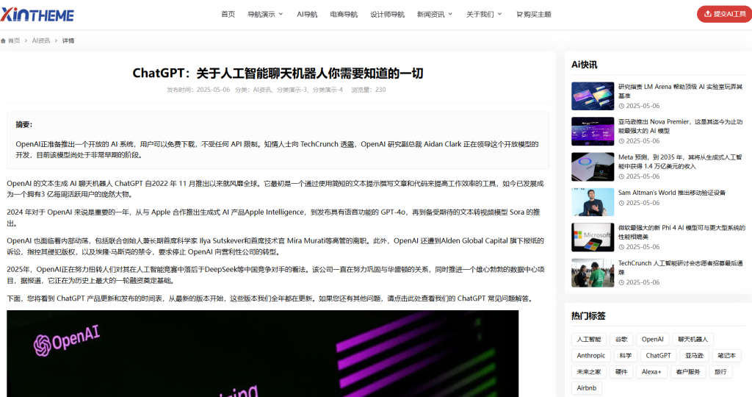This screenshot has height=397, width=752.
Task: Select the 笔记本 tag
Action: 726,356
